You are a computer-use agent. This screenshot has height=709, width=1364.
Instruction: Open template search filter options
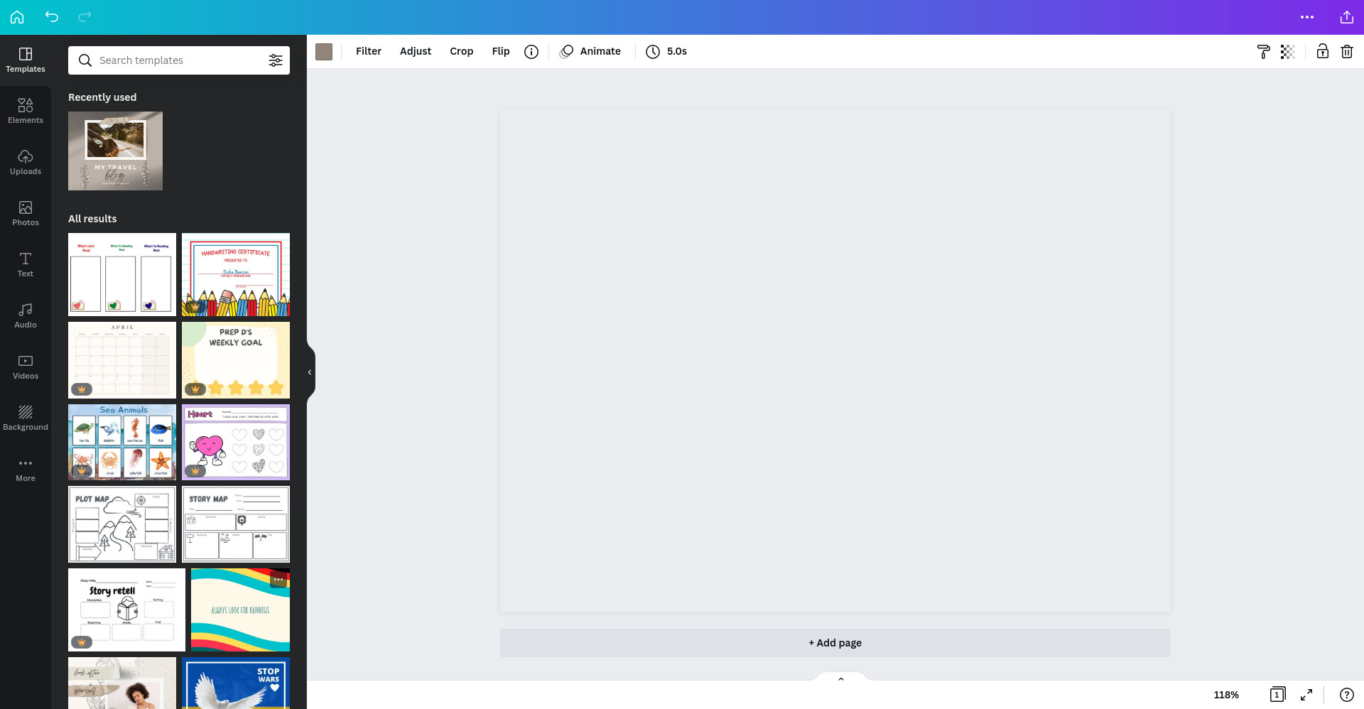(x=276, y=60)
